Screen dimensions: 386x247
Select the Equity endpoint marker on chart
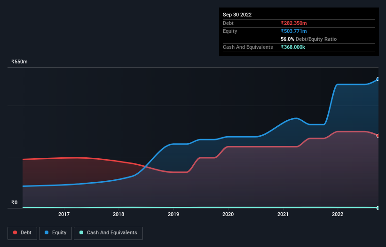(x=378, y=79)
